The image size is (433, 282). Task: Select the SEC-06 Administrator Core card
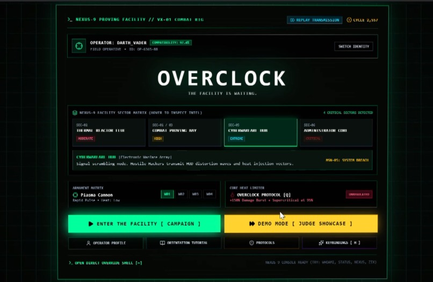[x=336, y=132]
